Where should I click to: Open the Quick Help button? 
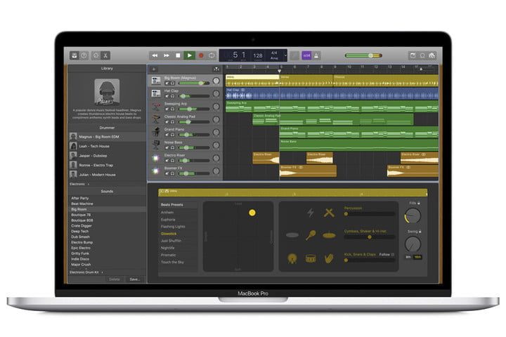tap(84, 55)
